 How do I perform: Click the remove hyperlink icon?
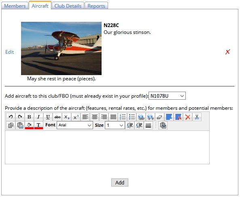coord(151,117)
